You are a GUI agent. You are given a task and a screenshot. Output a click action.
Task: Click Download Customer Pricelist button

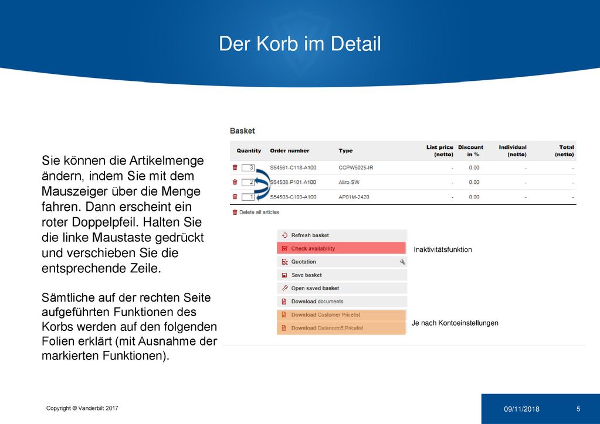341,315
